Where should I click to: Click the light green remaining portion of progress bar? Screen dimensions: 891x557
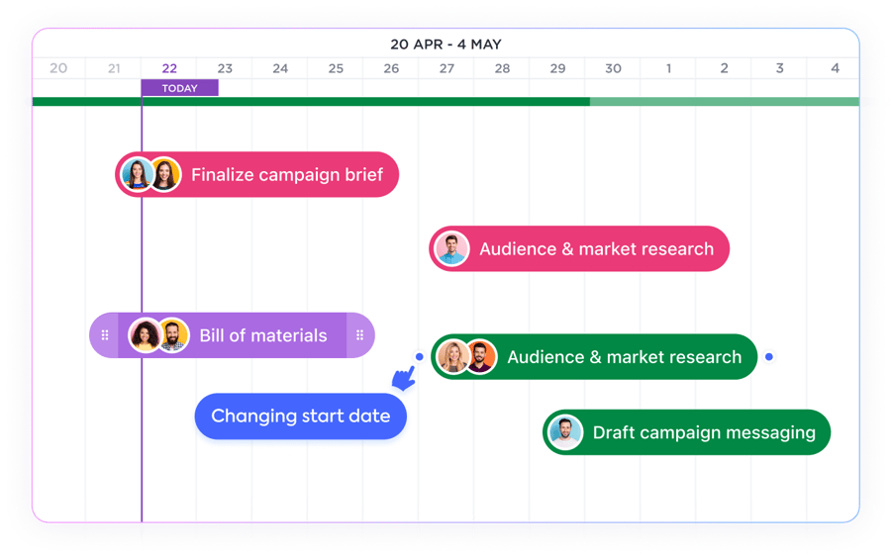pyautogui.click(x=725, y=102)
